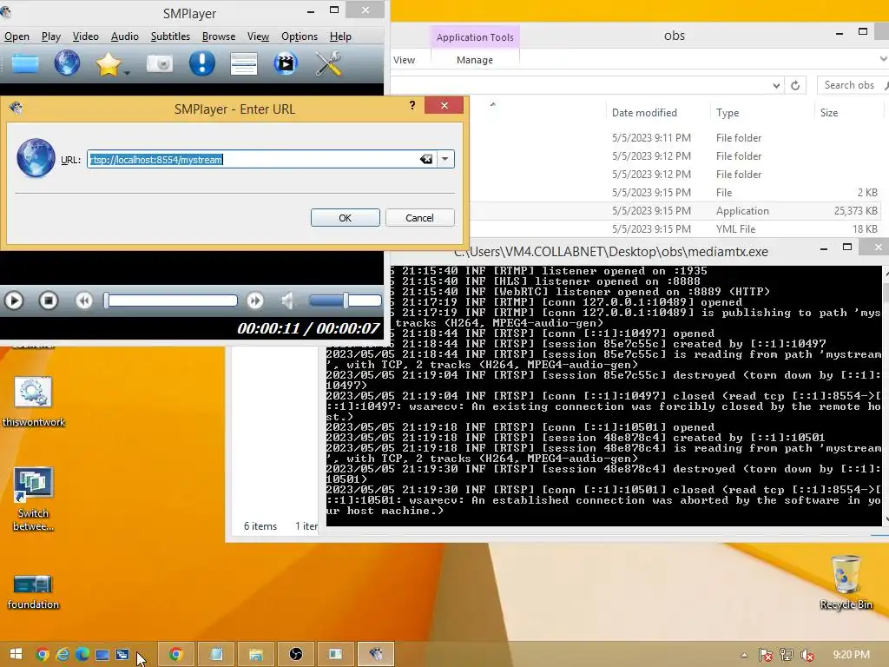
Task: Sort by the Size column header
Action: click(829, 113)
